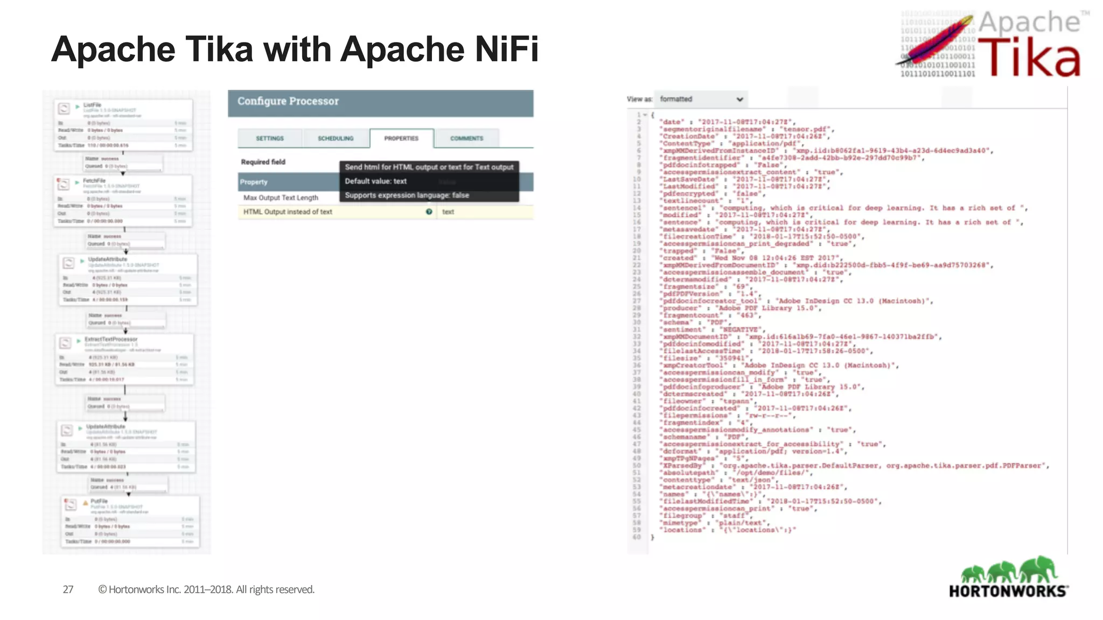Click the View as label

[639, 99]
